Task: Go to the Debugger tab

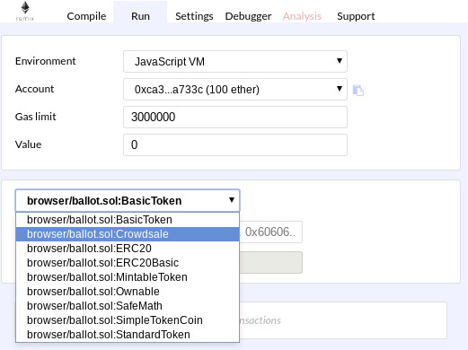Action: pos(248,16)
